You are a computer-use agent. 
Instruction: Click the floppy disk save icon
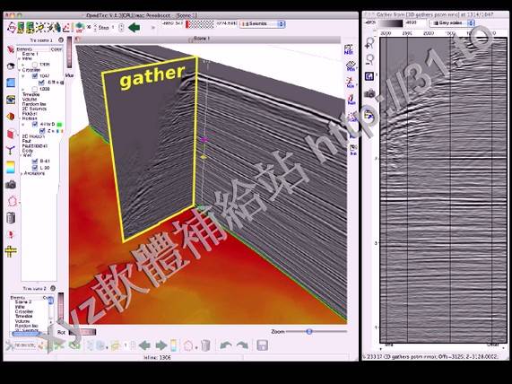[x=262, y=345]
